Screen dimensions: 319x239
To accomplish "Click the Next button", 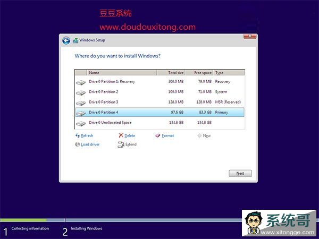I will click(x=240, y=173).
